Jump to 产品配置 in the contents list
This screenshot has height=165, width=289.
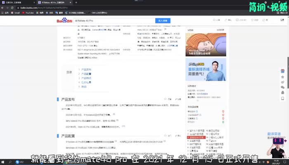[x=86, y=74]
